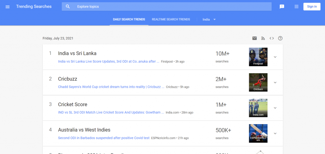
Task: Open the RSS feed icon
Action: coord(263,38)
